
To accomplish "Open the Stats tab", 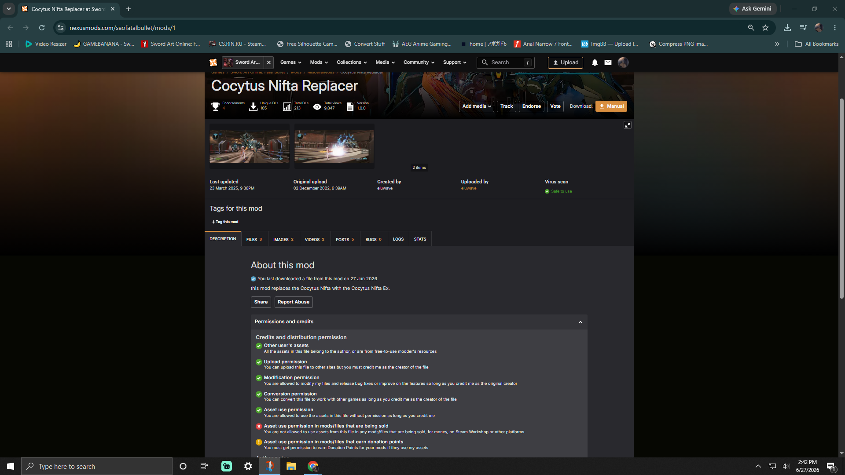I will point(420,239).
